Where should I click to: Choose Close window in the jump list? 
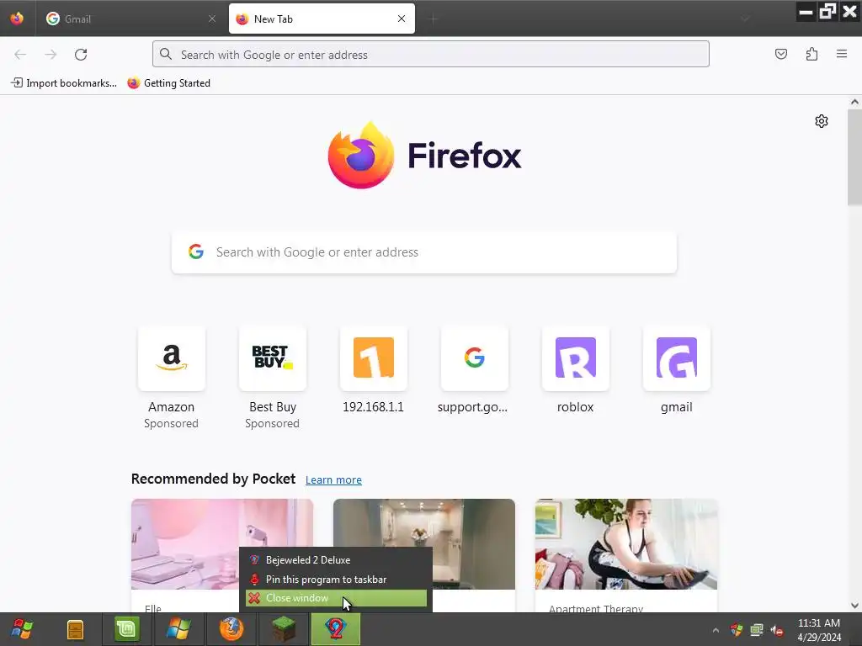click(x=336, y=598)
